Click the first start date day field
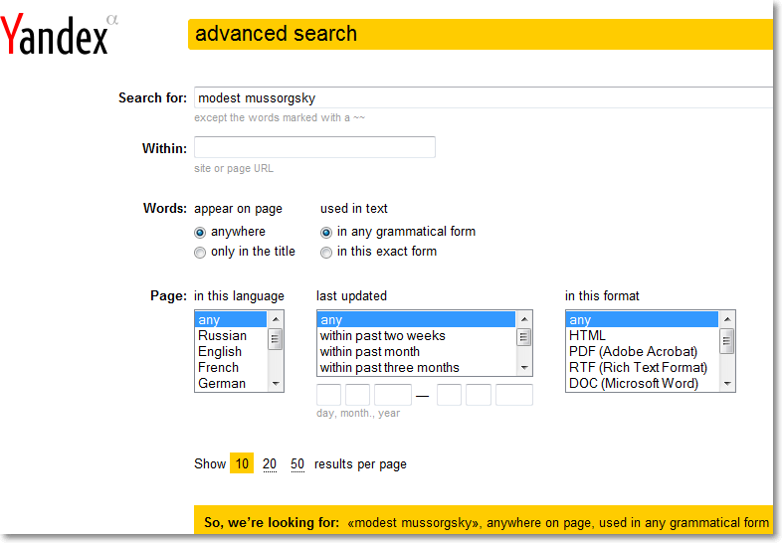This screenshot has height=543, width=782. point(328,395)
